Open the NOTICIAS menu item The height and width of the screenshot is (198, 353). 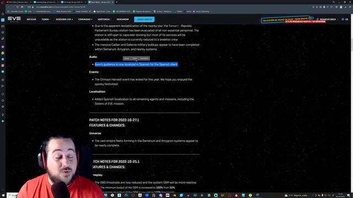(x=31, y=19)
